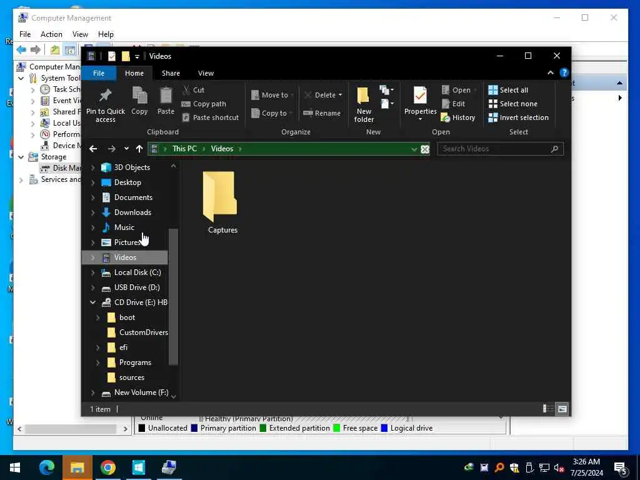Image resolution: width=640 pixels, height=480 pixels.
Task: Switch to Details view icon
Action: 547,409
